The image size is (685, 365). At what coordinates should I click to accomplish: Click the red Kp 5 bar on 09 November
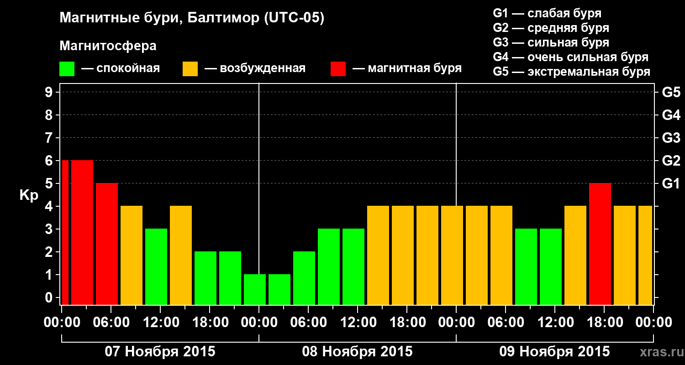point(600,244)
